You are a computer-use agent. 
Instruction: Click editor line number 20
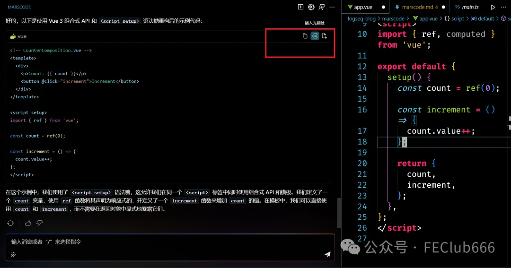(362, 163)
